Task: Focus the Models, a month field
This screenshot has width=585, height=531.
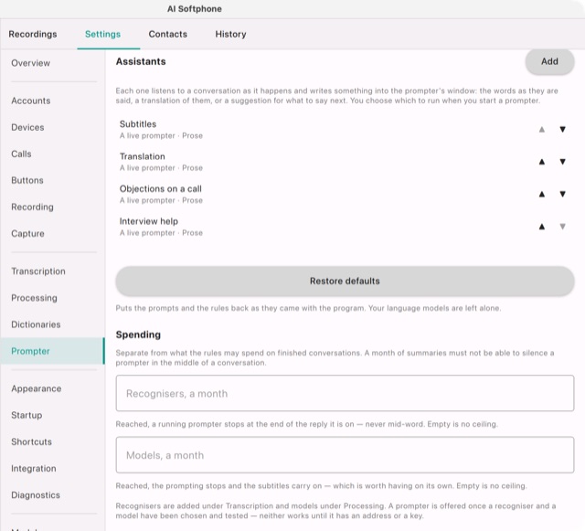Action: click(345, 455)
